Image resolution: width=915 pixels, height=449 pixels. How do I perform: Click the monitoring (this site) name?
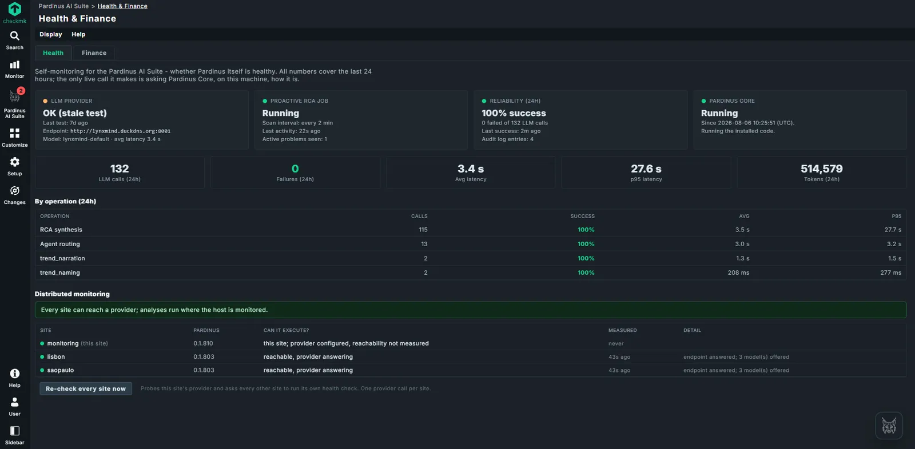click(x=77, y=343)
